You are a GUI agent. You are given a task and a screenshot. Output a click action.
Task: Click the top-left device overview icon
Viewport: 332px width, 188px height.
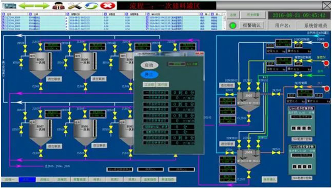click(9, 6)
